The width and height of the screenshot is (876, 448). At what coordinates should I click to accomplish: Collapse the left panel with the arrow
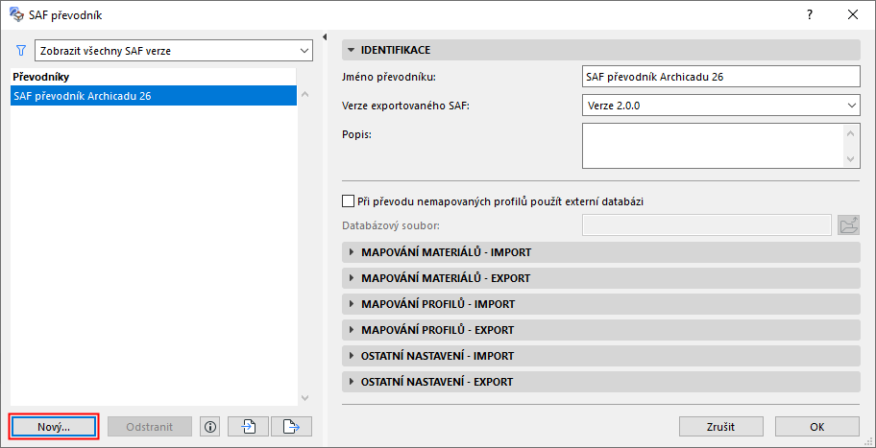pyautogui.click(x=328, y=36)
